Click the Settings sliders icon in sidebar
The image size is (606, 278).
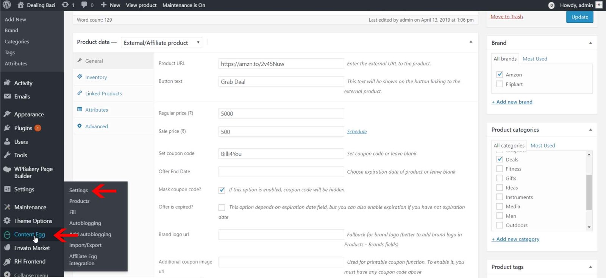click(x=7, y=189)
